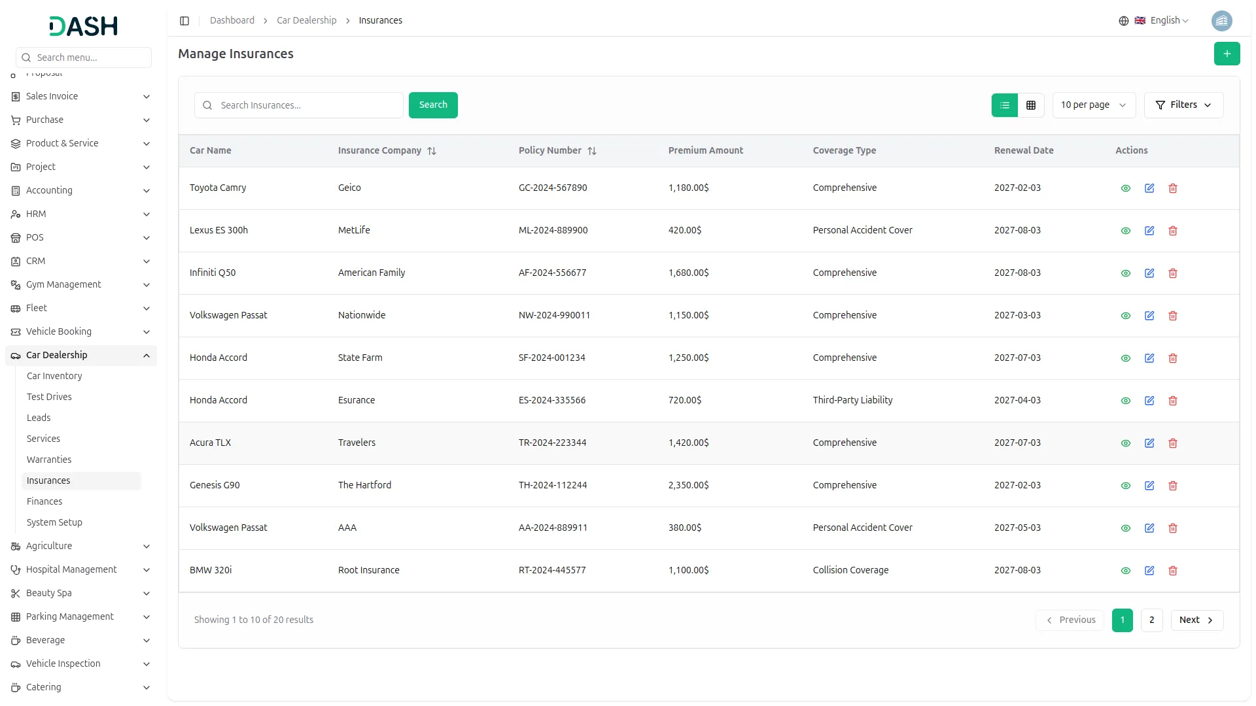Delete the BMW 320i insurance record
The height and width of the screenshot is (706, 1256).
(x=1172, y=571)
